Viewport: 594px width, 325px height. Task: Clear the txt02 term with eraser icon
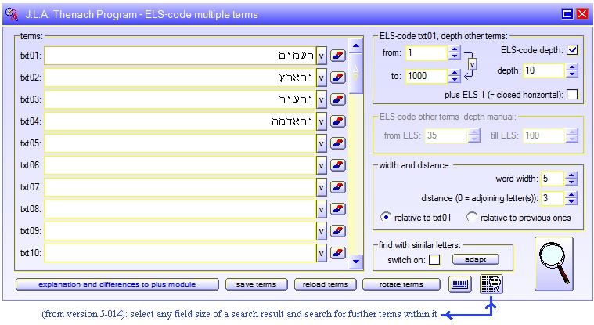338,78
